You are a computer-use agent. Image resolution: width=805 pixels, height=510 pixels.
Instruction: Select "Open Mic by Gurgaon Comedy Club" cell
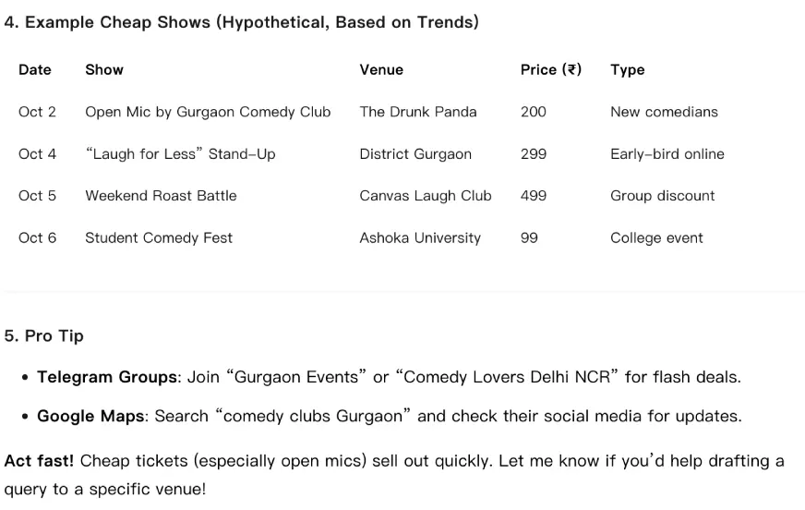[x=208, y=112]
